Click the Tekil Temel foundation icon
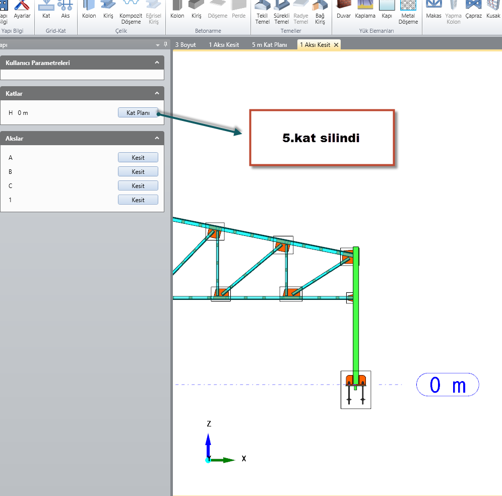The image size is (502, 496). tap(263, 11)
